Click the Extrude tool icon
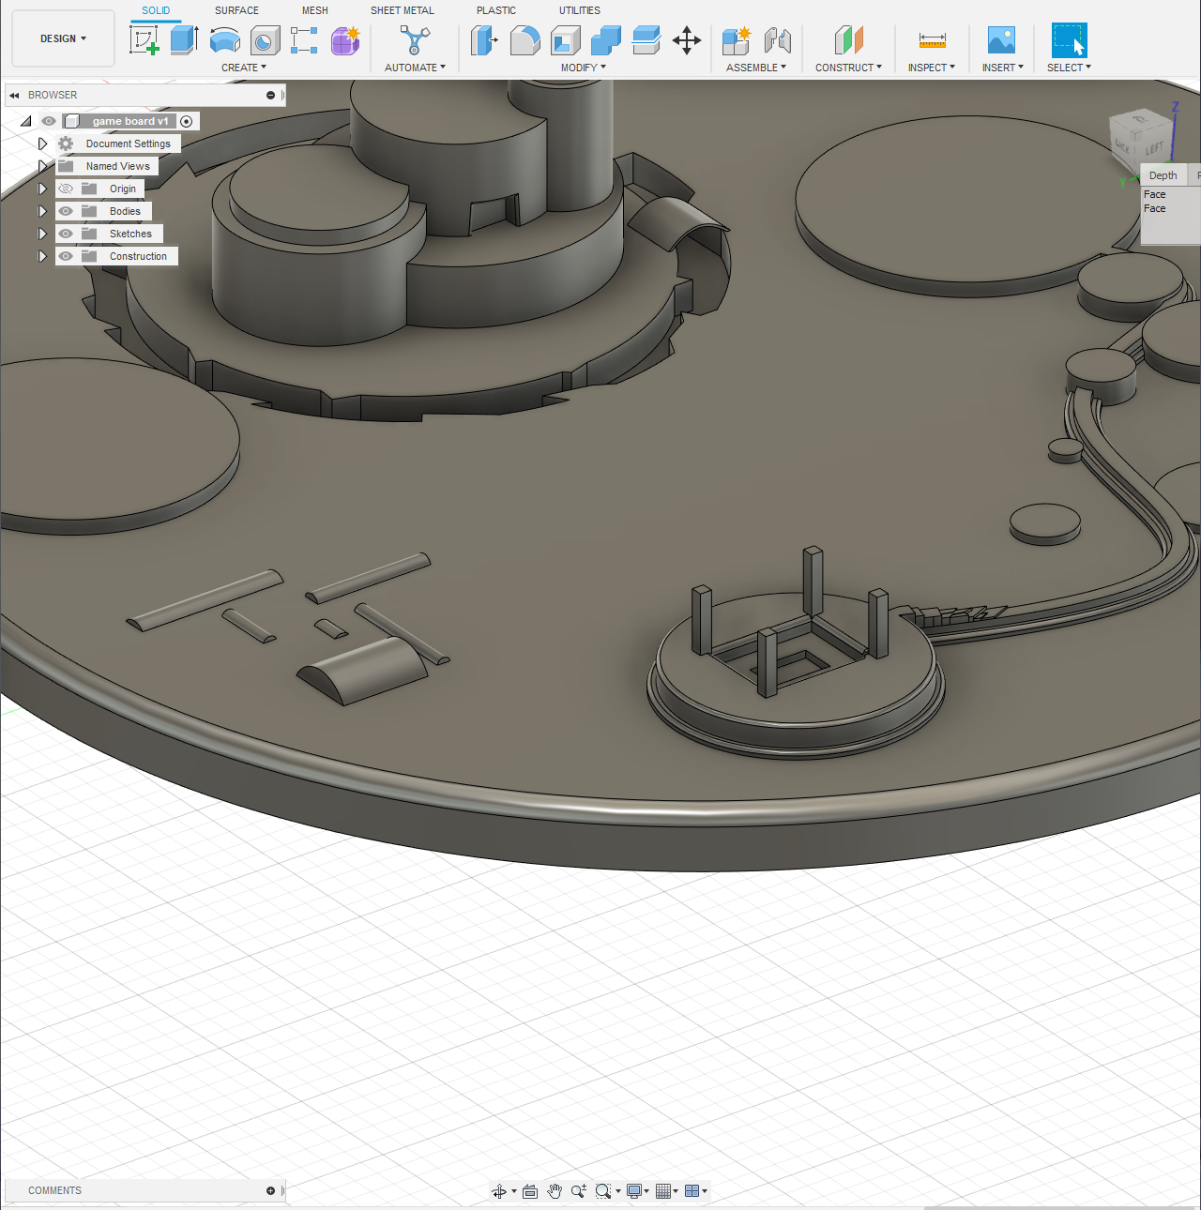This screenshot has height=1210, width=1201. (x=184, y=40)
